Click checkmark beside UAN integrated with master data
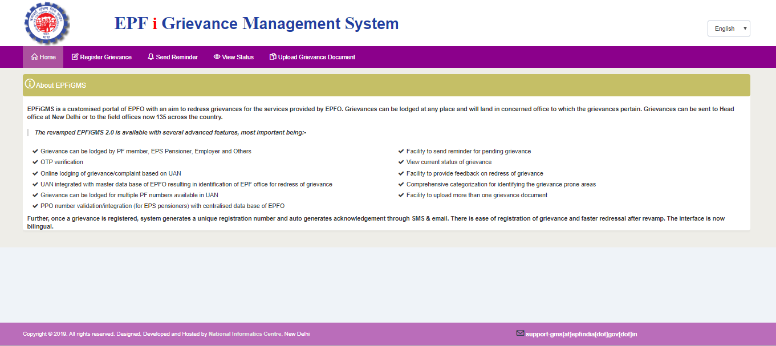The image size is (776, 346). [35, 184]
